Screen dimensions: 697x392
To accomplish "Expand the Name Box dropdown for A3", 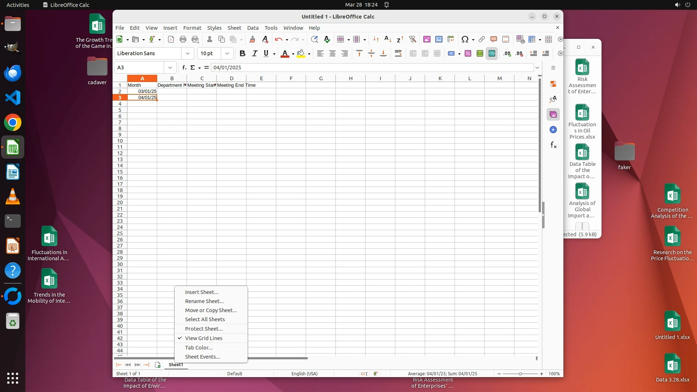I will pyautogui.click(x=170, y=68).
